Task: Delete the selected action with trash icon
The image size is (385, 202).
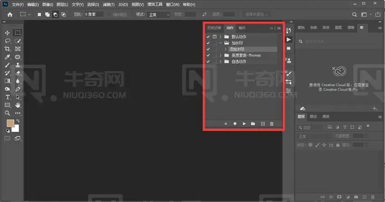Action: (272, 124)
